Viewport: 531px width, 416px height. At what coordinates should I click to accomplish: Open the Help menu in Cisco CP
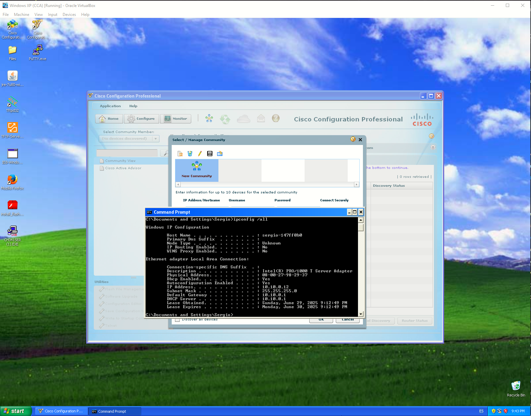coord(133,106)
